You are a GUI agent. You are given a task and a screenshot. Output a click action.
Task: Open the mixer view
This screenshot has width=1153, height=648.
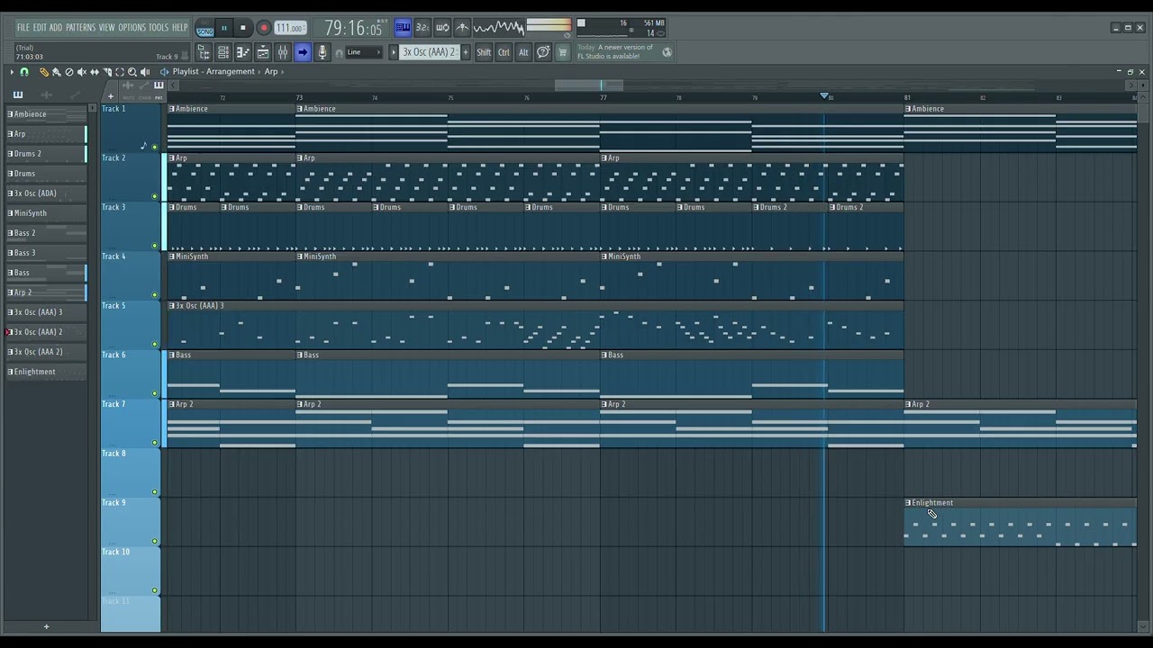282,52
